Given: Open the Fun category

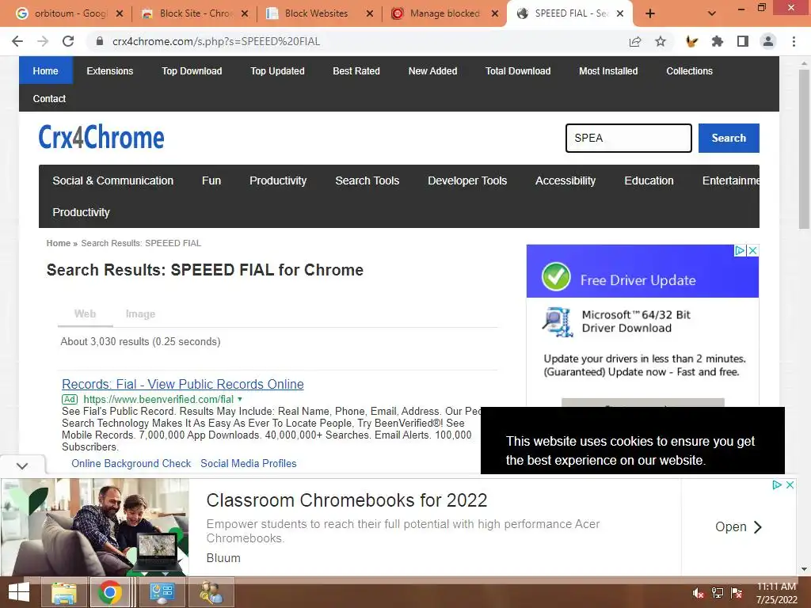Looking at the screenshot, I should click(x=211, y=180).
